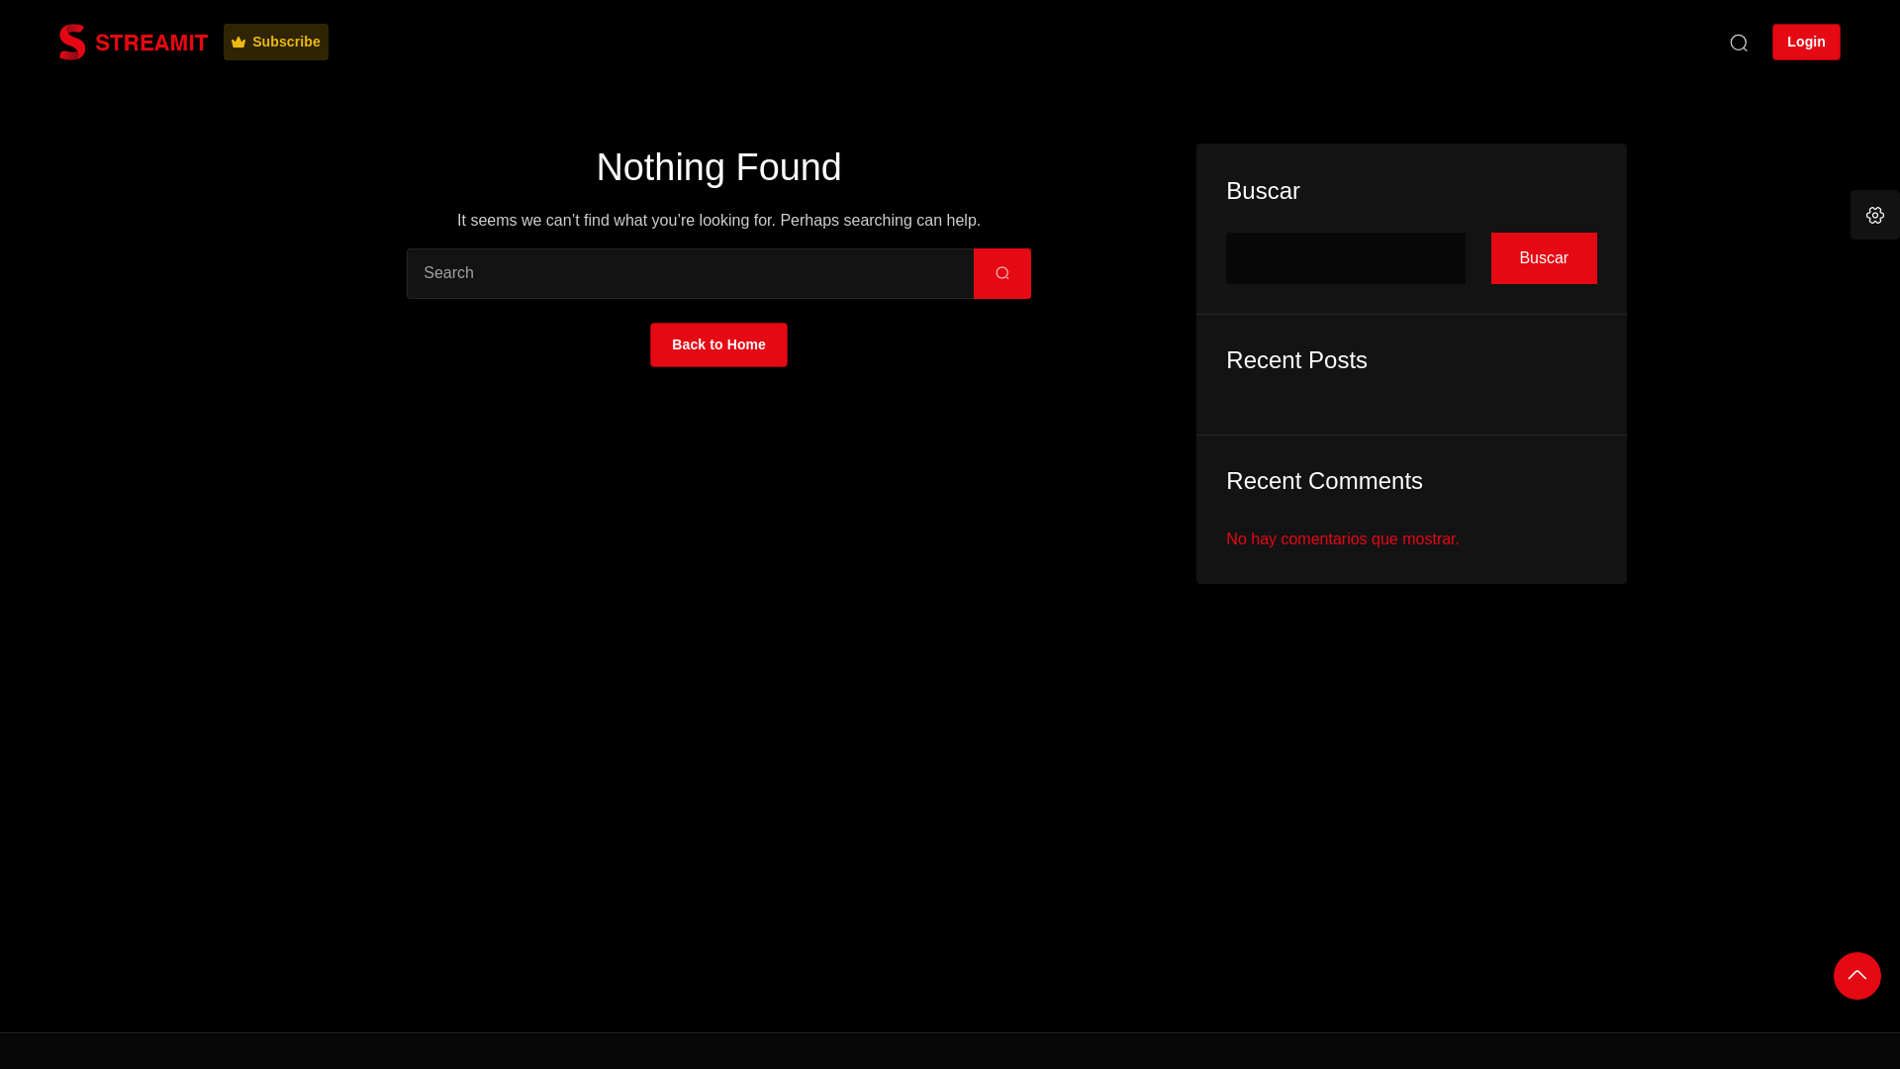Click the crown icon on the Subscribe button
The image size is (1900, 1069).
[x=238, y=43]
